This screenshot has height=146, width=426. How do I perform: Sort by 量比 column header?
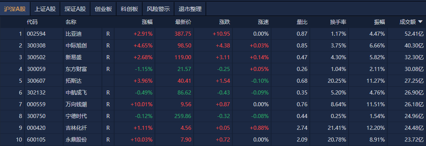(x=302, y=22)
